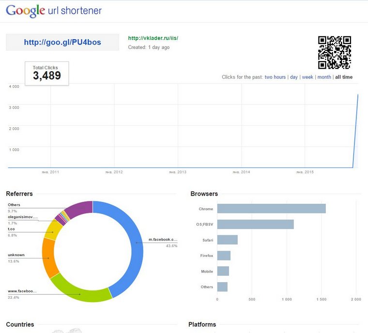Click the 13.6% percentage value

14,261
